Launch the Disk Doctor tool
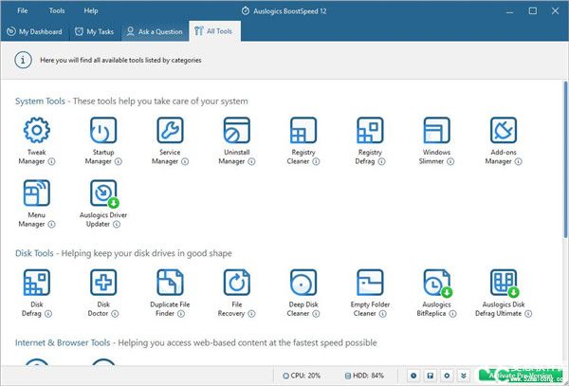The width and height of the screenshot is (569, 386). click(102, 282)
